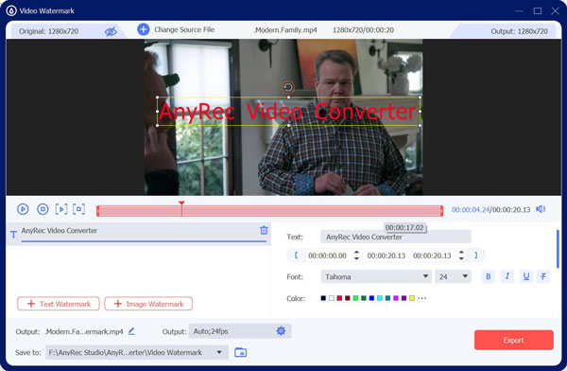This screenshot has height=371, width=567.
Task: Click the Text input field
Action: 396,237
